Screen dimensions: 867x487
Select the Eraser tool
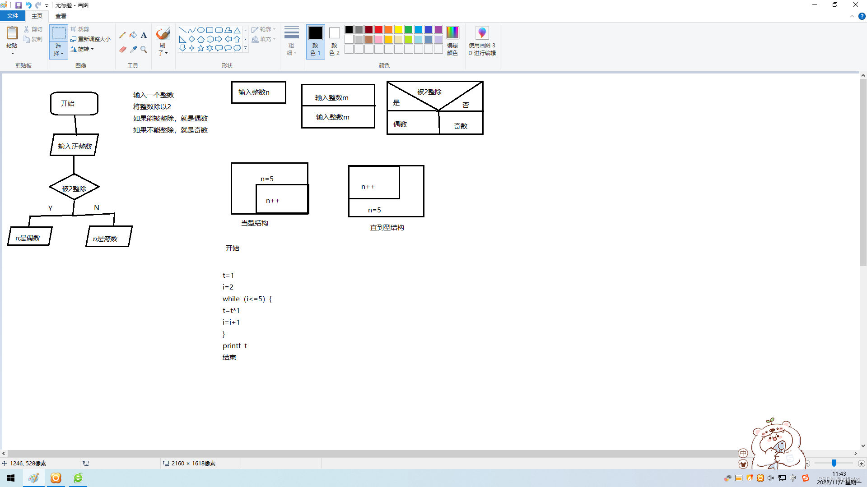122,49
